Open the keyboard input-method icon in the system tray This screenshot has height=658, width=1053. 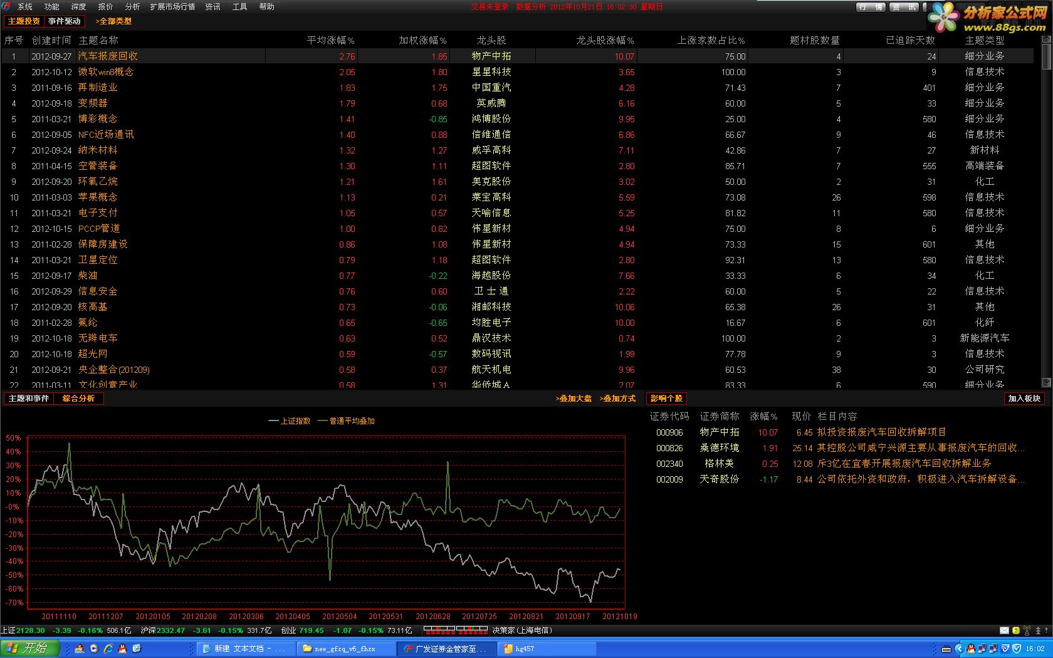[x=946, y=649]
